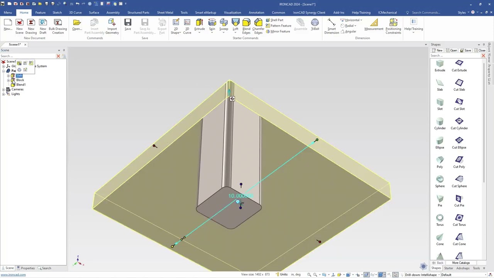This screenshot has width=494, height=278.
Task: Click the Shapes catalog search field
Action: coord(455,56)
